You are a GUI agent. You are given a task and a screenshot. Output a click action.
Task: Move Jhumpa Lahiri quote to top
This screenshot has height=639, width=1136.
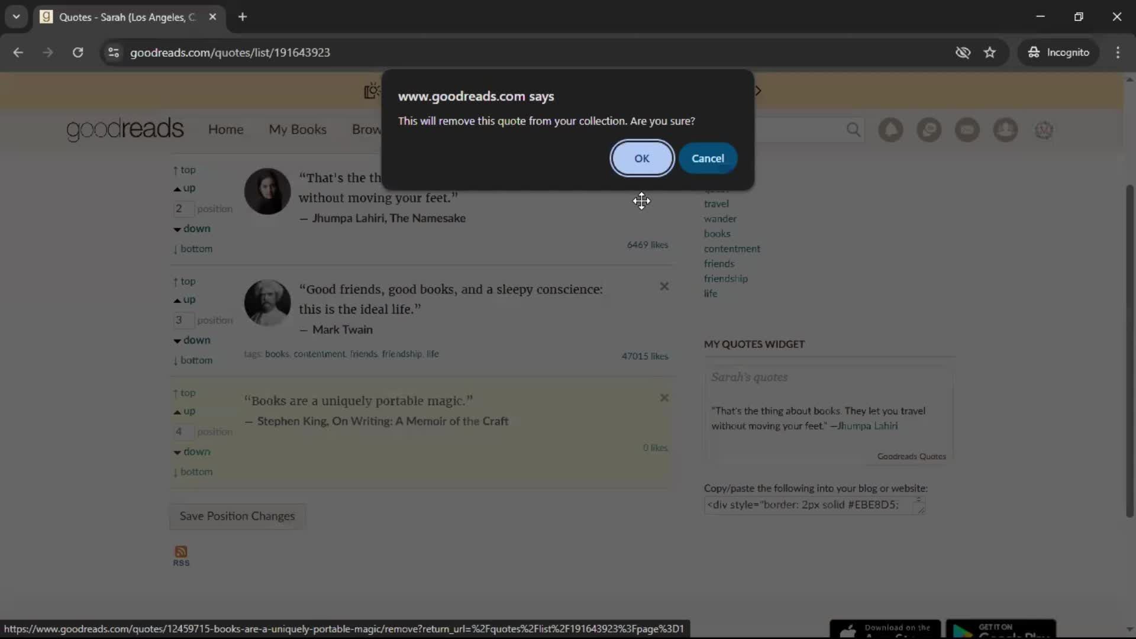184,170
